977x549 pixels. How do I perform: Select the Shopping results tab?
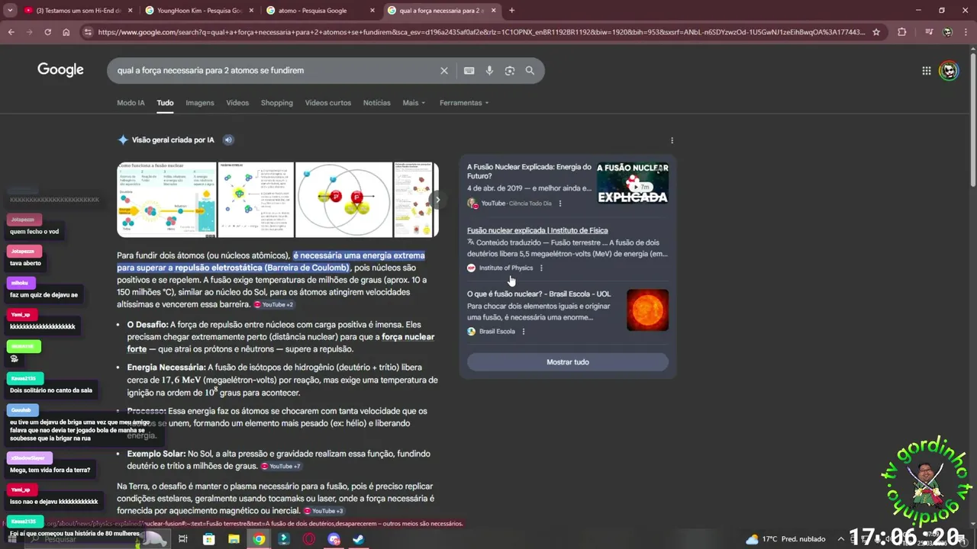[276, 103]
